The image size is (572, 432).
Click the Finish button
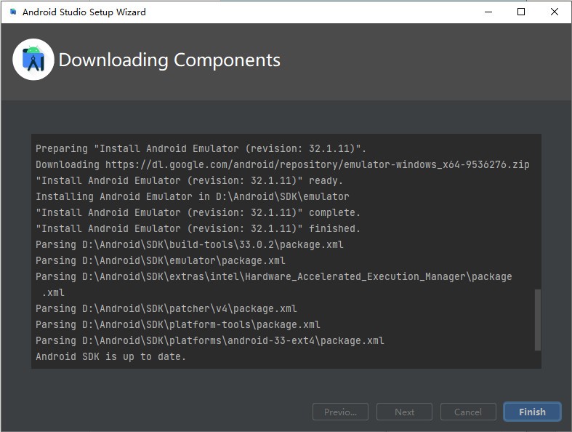(532, 412)
